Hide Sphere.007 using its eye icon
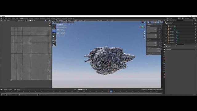 tap(196, 41)
